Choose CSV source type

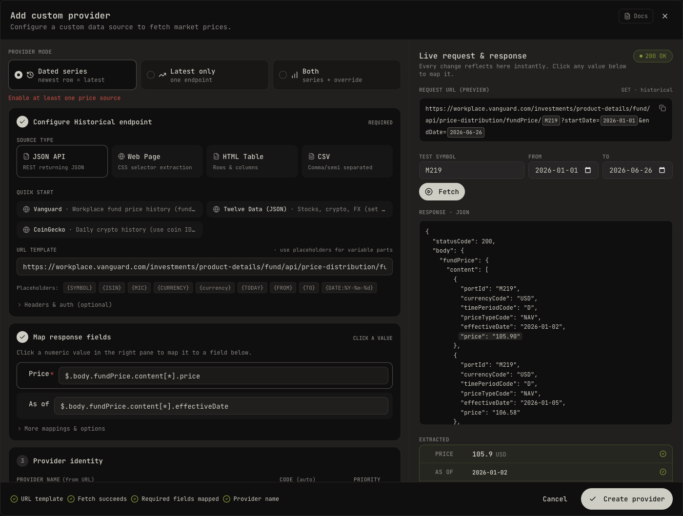tap(347, 161)
